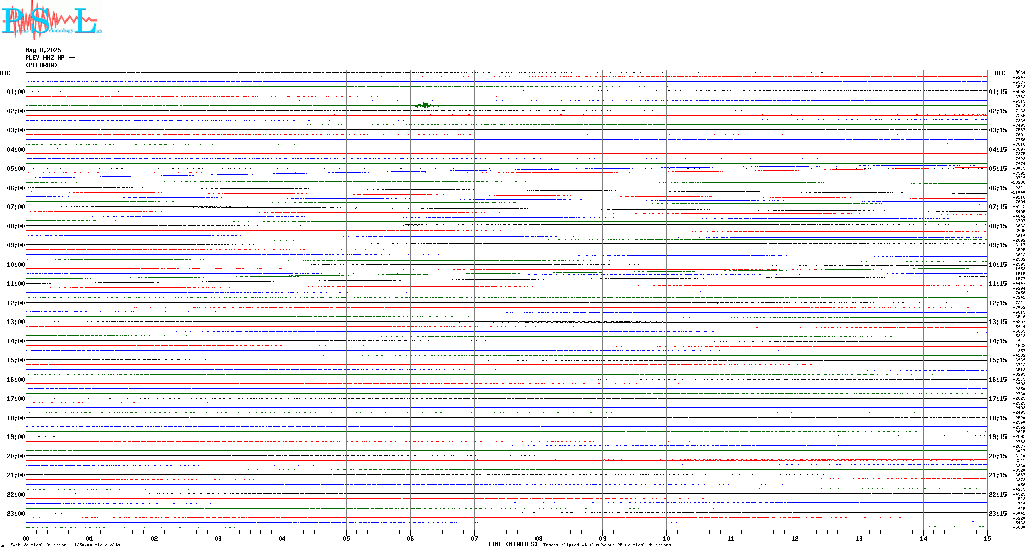Viewport: 1028px width, 552px height.
Task: Click the '08:00' hour label
Action: pyautogui.click(x=16, y=226)
